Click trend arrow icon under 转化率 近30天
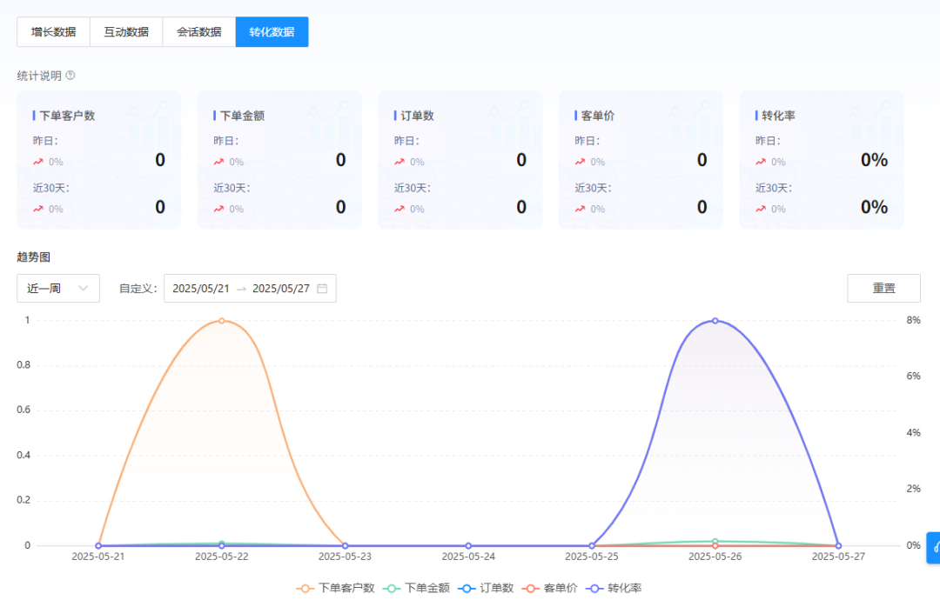 [761, 209]
